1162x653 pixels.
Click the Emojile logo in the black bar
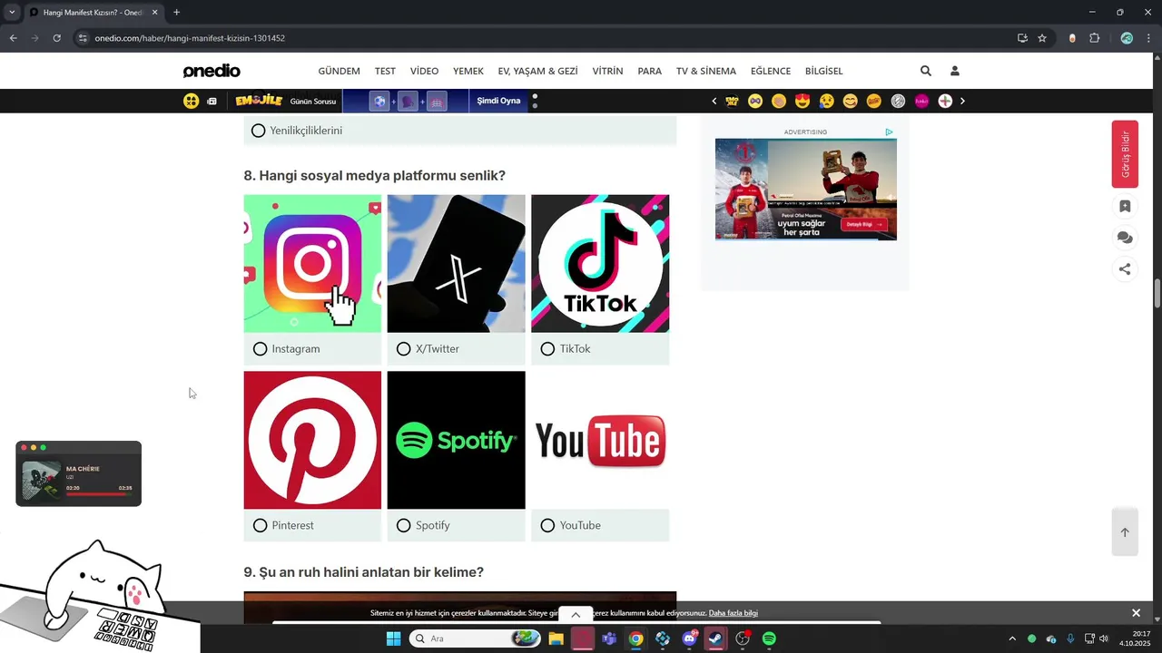[259, 101]
